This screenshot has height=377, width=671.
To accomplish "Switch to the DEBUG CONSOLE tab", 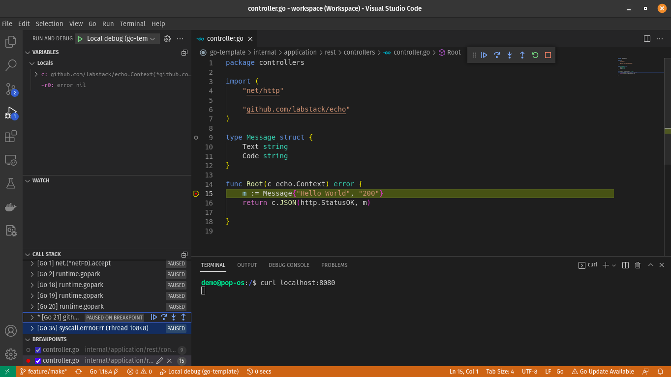I will click(289, 265).
